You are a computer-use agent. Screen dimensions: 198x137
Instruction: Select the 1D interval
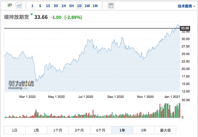pyautogui.click(x=79, y=6)
